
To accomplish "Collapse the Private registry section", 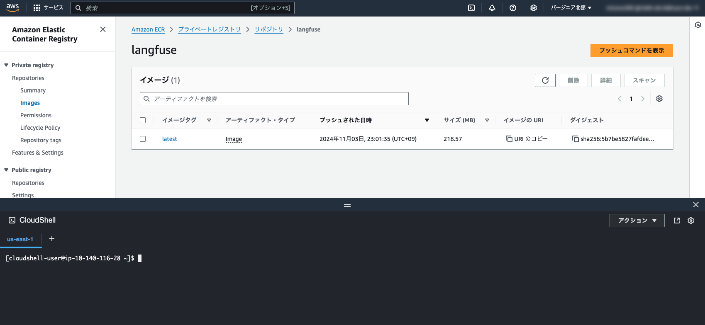I will (x=6, y=65).
